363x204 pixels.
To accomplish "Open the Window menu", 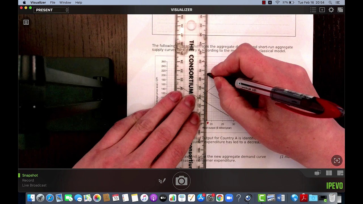I will [65, 3].
